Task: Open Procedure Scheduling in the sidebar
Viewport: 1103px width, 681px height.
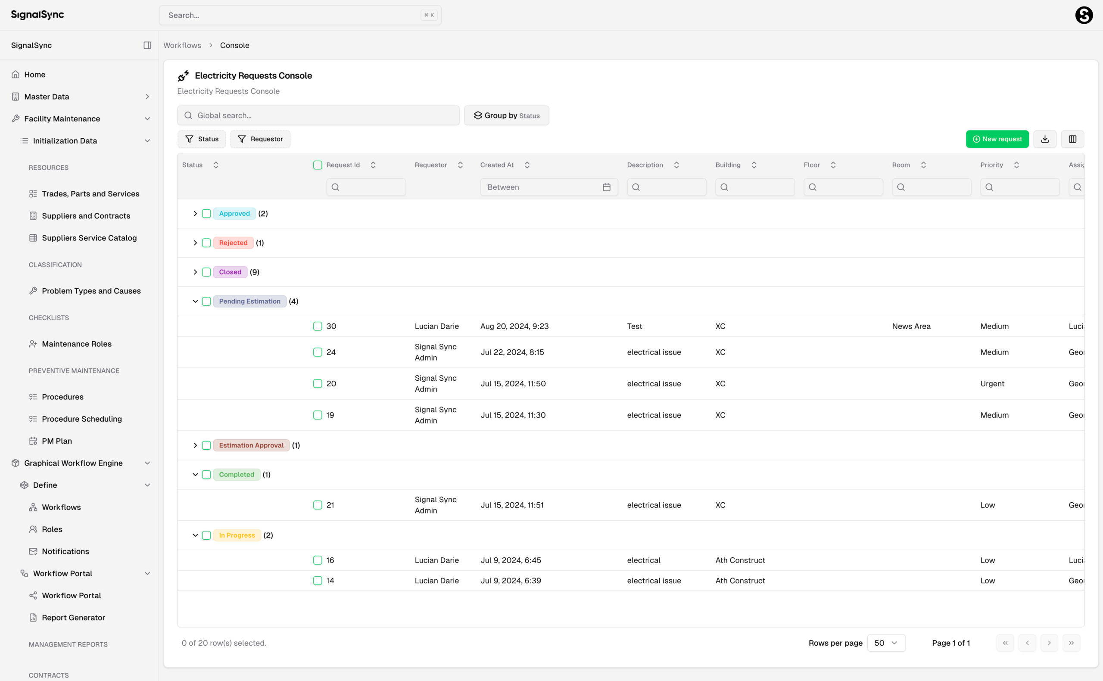Action: tap(81, 419)
